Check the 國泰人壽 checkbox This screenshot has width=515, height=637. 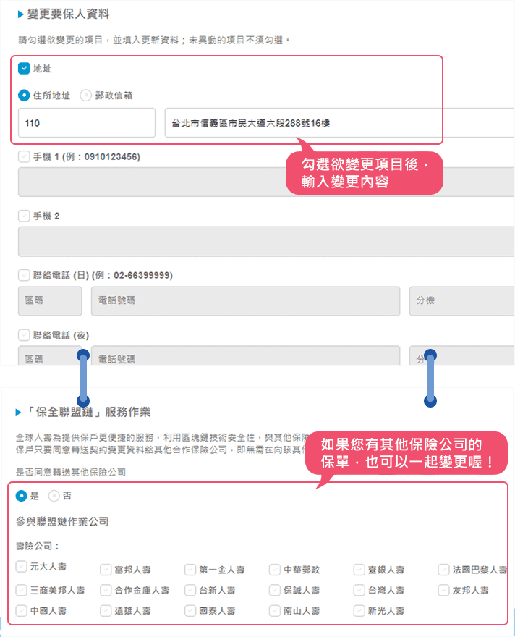[190, 610]
